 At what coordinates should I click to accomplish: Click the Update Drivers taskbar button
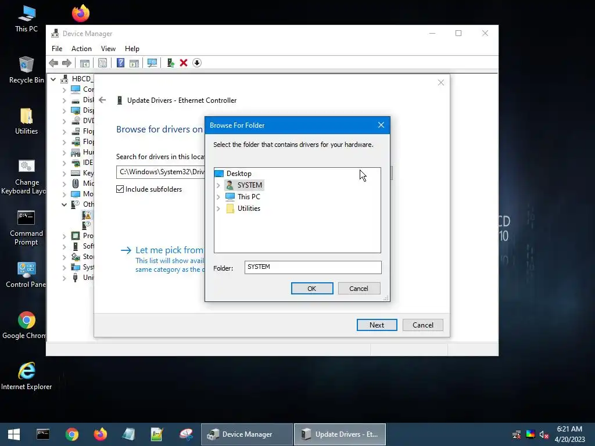click(x=339, y=434)
